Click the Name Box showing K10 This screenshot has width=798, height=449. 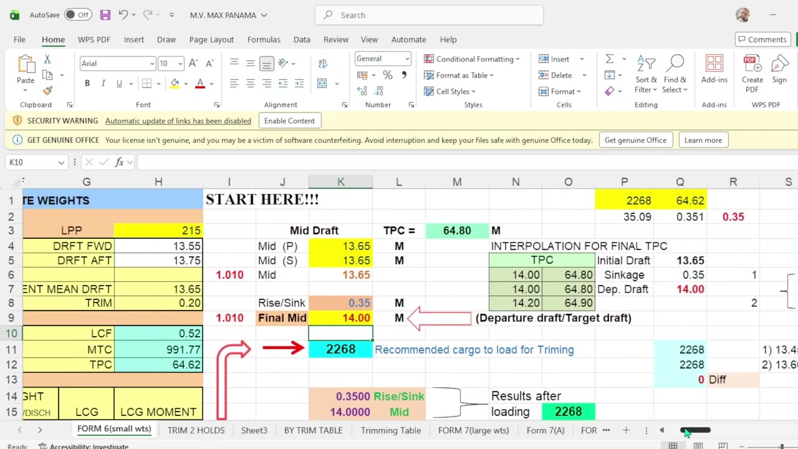click(36, 162)
